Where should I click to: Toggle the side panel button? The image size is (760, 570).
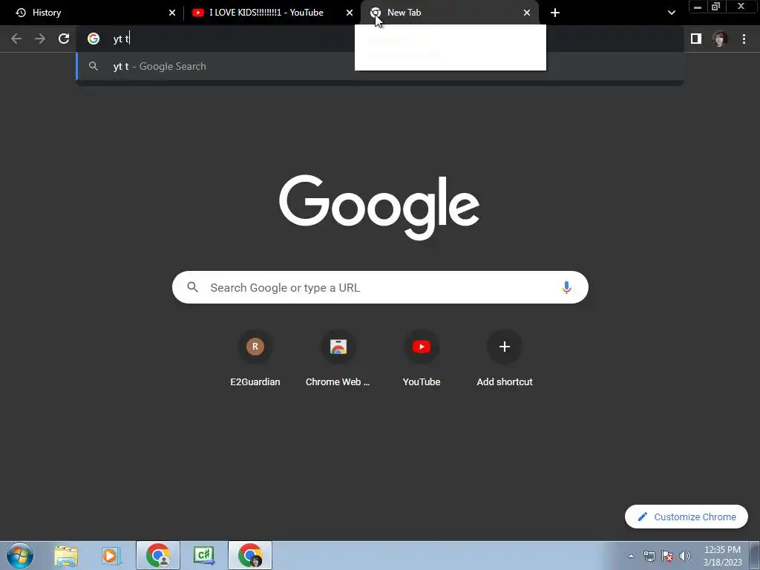coord(696,39)
